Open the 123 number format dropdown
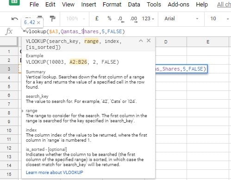Viewport: 231px width, 180px height. [x=148, y=18]
